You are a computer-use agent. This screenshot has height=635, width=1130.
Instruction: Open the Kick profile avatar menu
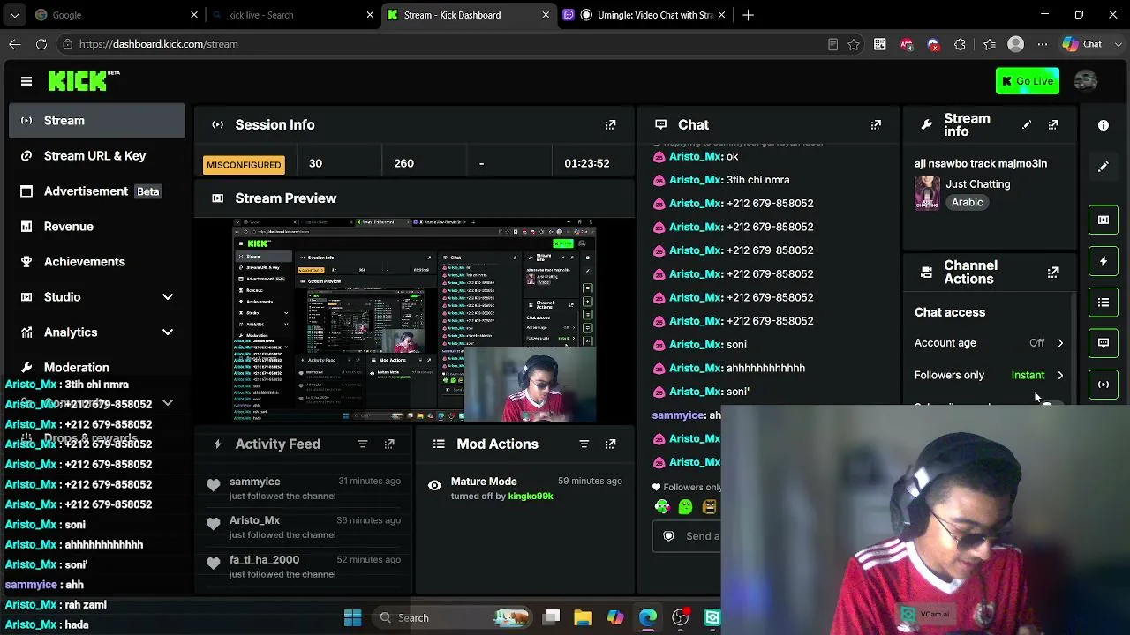tap(1086, 81)
